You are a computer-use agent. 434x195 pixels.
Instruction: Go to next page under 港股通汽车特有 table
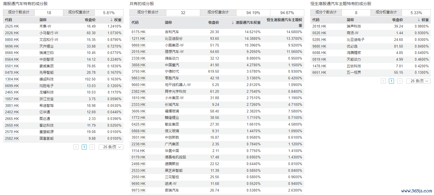click(x=92, y=147)
